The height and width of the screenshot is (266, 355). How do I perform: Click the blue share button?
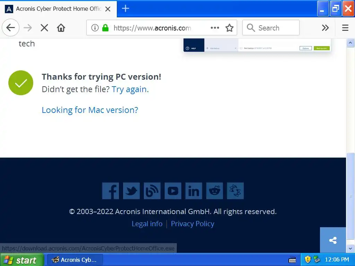pos(333,240)
